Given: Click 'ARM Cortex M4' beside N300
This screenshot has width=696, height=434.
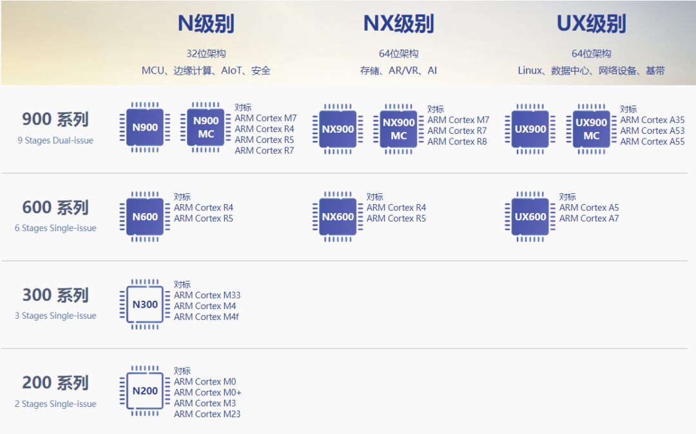Looking at the screenshot, I should click(x=205, y=307).
